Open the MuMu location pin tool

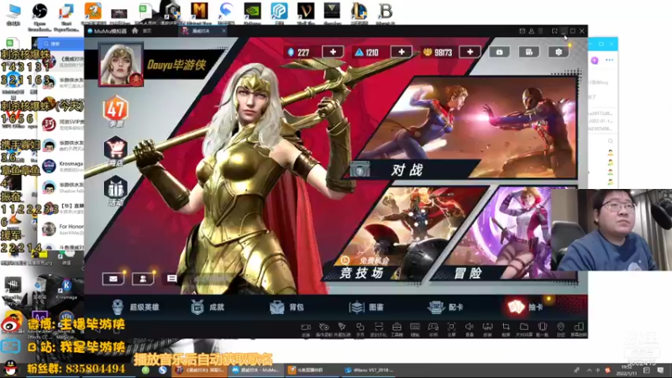point(560,329)
